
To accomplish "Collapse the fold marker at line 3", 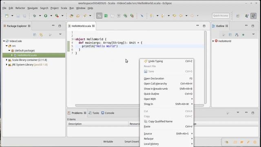I will (74, 39).
